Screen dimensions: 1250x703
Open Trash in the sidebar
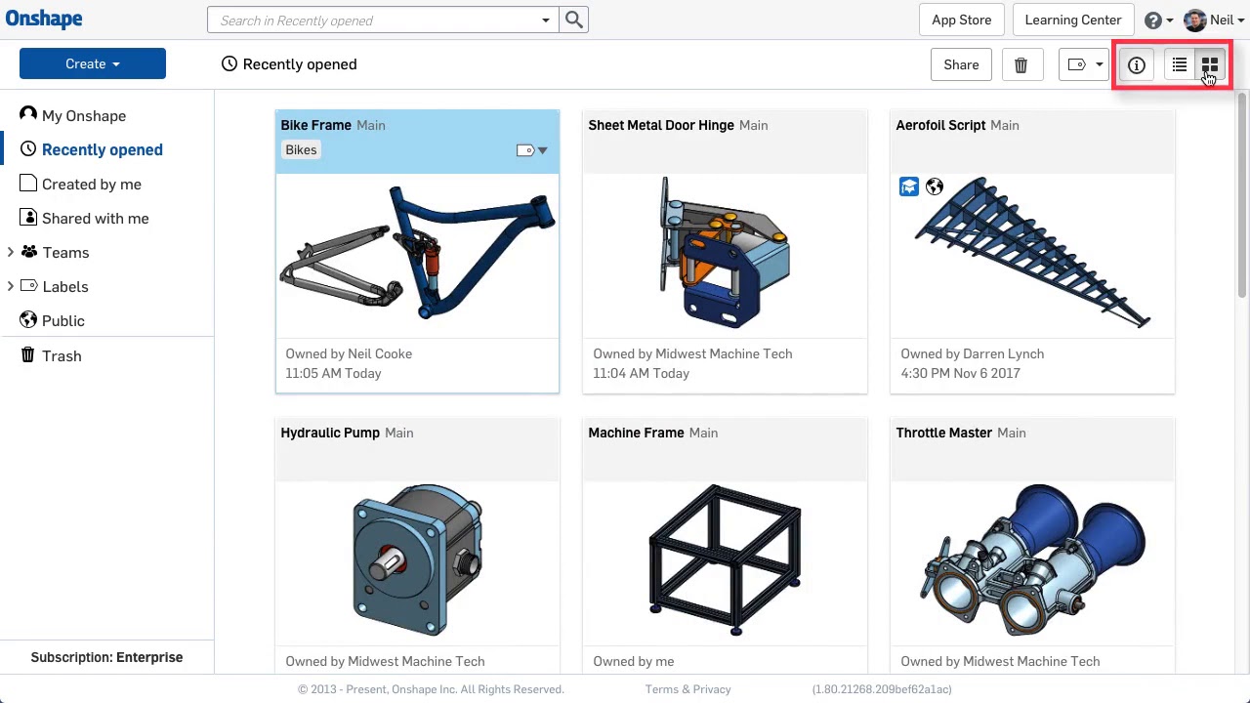(x=61, y=355)
